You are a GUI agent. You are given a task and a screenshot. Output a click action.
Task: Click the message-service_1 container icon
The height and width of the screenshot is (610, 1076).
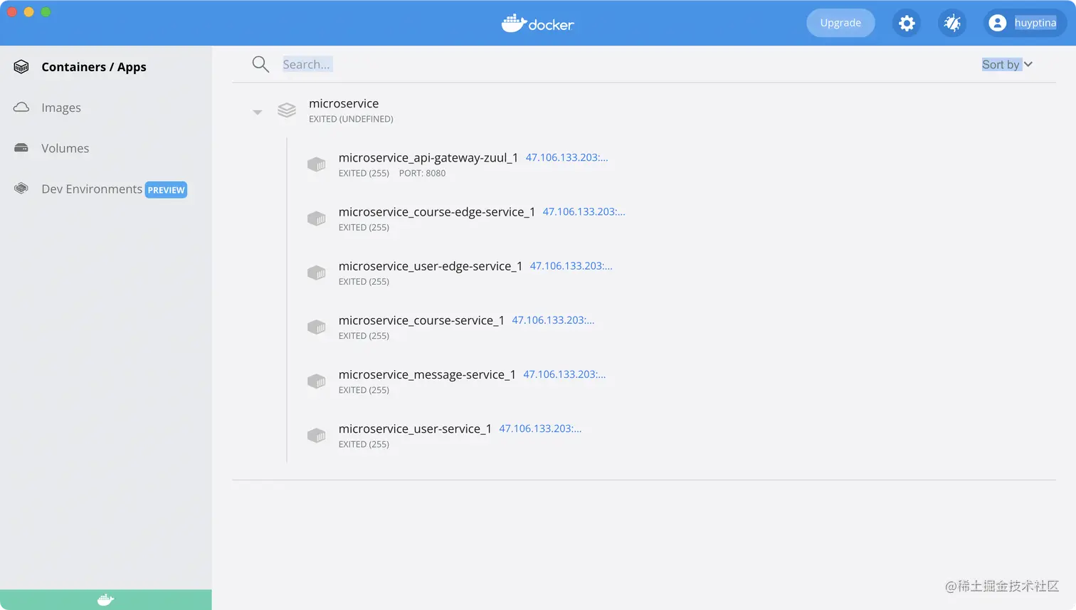coord(316,381)
